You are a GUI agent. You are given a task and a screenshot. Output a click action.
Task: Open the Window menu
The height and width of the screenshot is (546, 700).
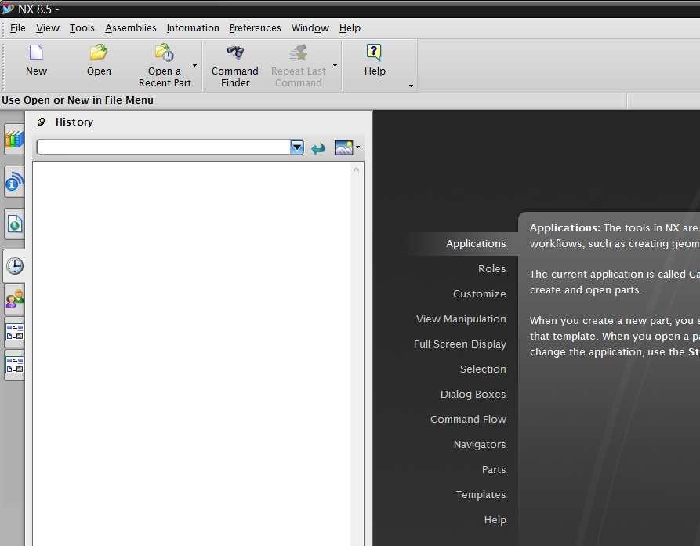[x=310, y=28]
